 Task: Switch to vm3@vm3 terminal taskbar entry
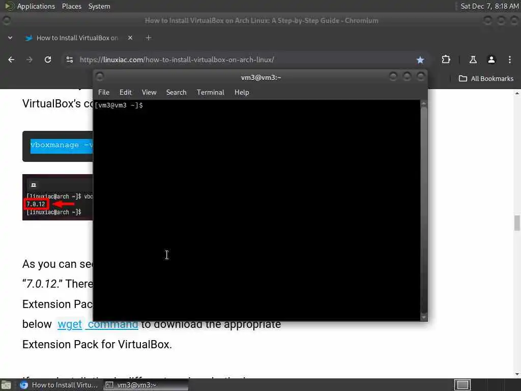[145, 385]
